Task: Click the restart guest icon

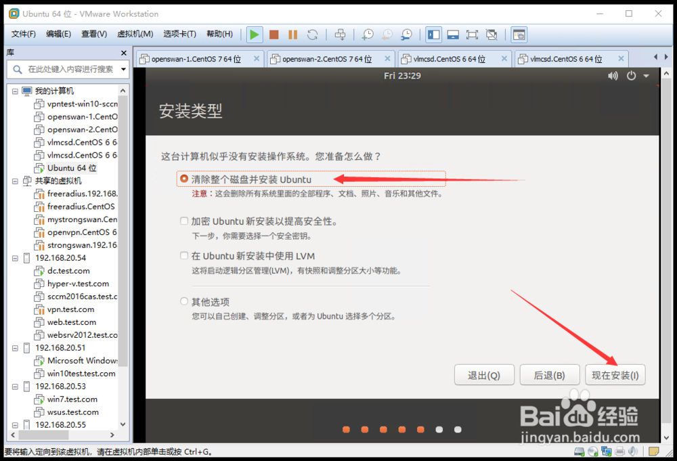Action: (x=312, y=35)
